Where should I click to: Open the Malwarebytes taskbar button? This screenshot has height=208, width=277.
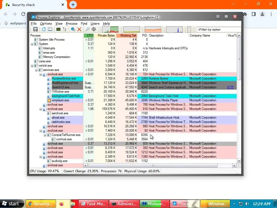click(x=154, y=204)
